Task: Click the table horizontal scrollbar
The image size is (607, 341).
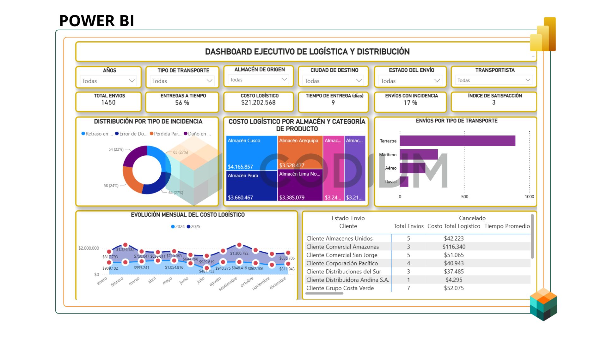Action: tap(324, 293)
